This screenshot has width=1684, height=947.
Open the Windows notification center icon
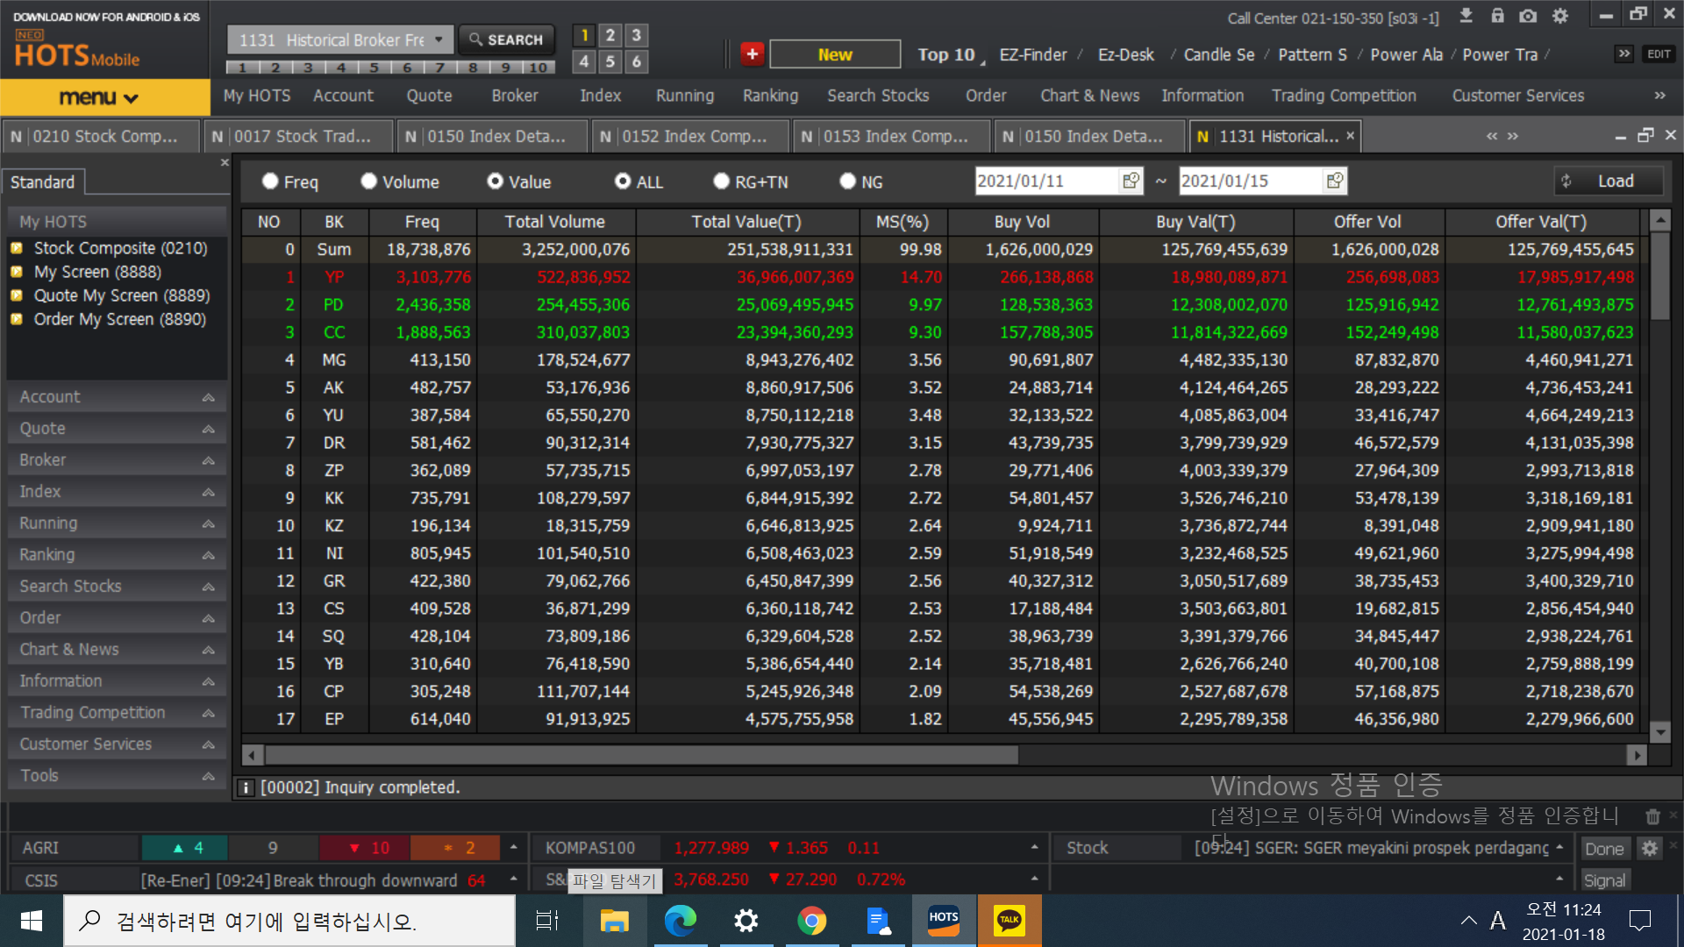(1639, 921)
